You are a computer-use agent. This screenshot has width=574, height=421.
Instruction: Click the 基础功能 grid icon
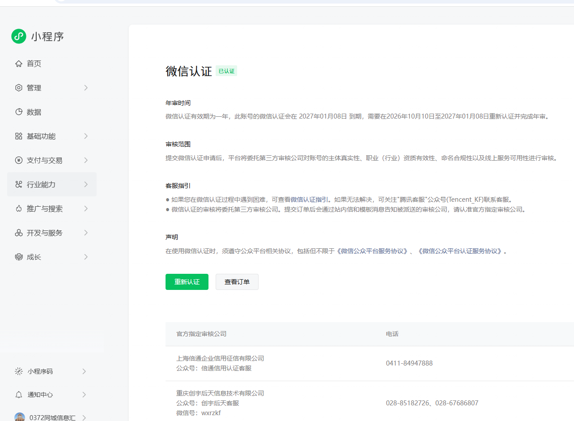coord(19,136)
